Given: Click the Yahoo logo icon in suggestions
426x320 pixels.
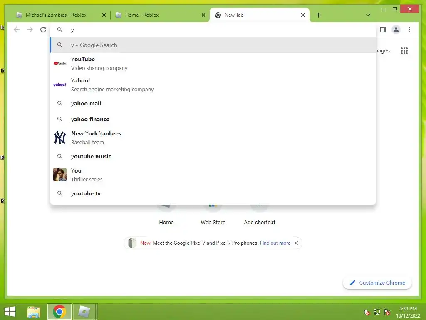Looking at the screenshot, I should coord(60,85).
